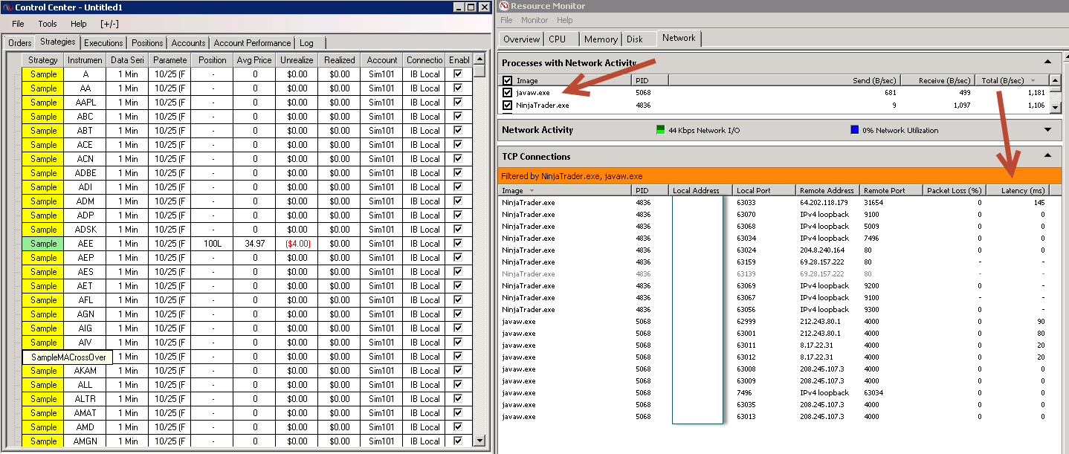
Task: Switch to the Executions tab
Action: click(x=103, y=43)
